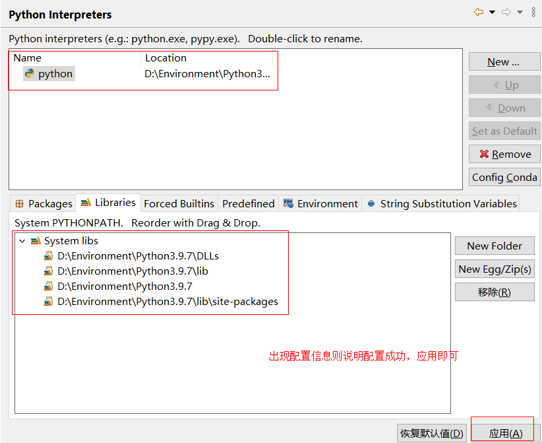This screenshot has height=443, width=542.
Task: Collapse the System libs tree node
Action: click(22, 241)
